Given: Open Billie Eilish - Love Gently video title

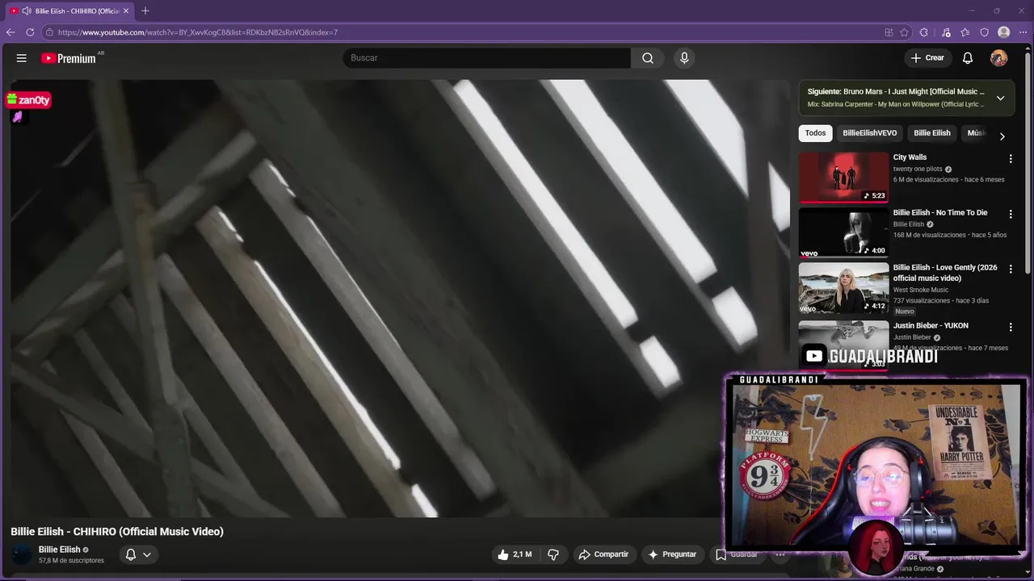Looking at the screenshot, I should [x=945, y=273].
